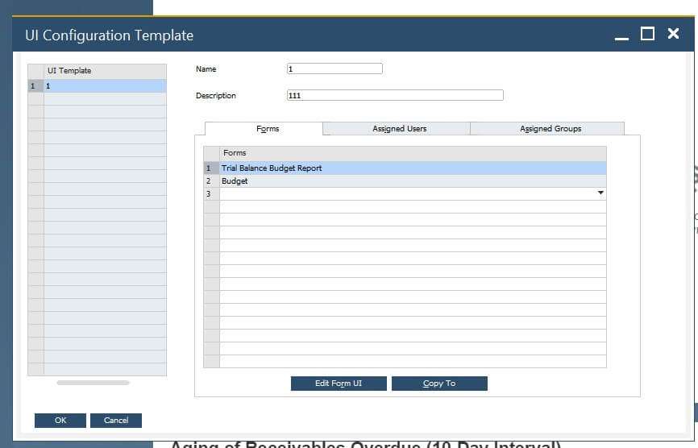Screen dimensions: 698x448
Task: Click the Forms column header
Action: click(413, 153)
